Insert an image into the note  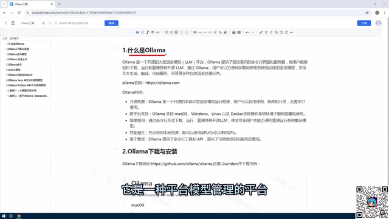[233, 32]
